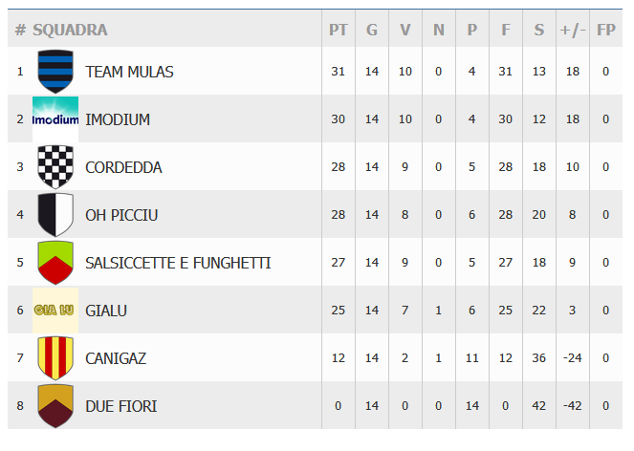Viewport: 634px width, 451px height.
Task: Open the SALSICCETTE E FUNGHETTI team name
Action: 178,263
